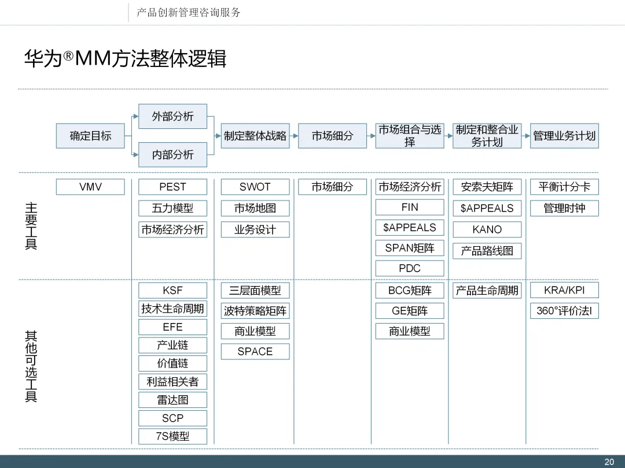Select the 360°评价法 tool box
625x468 pixels.
[564, 311]
